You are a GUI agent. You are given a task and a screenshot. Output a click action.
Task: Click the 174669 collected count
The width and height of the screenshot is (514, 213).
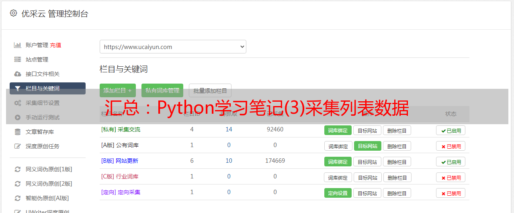click(275, 161)
